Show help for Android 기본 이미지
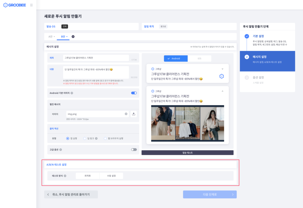The height and width of the screenshot is (208, 303). [72, 93]
